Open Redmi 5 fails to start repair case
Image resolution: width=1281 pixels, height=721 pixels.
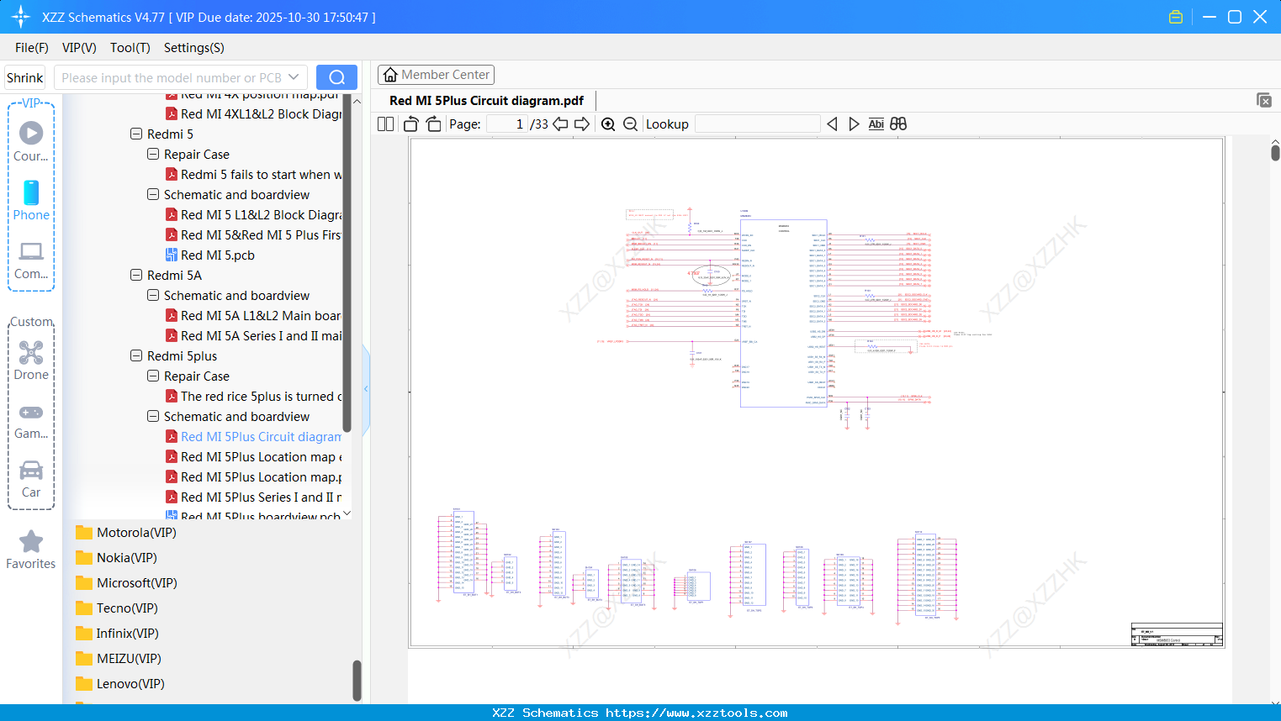[253, 175]
